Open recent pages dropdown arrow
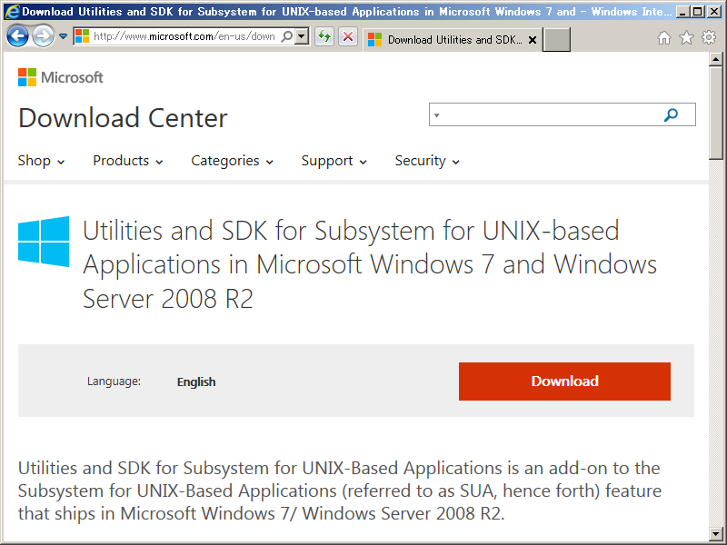This screenshot has height=545, width=727. [x=63, y=36]
